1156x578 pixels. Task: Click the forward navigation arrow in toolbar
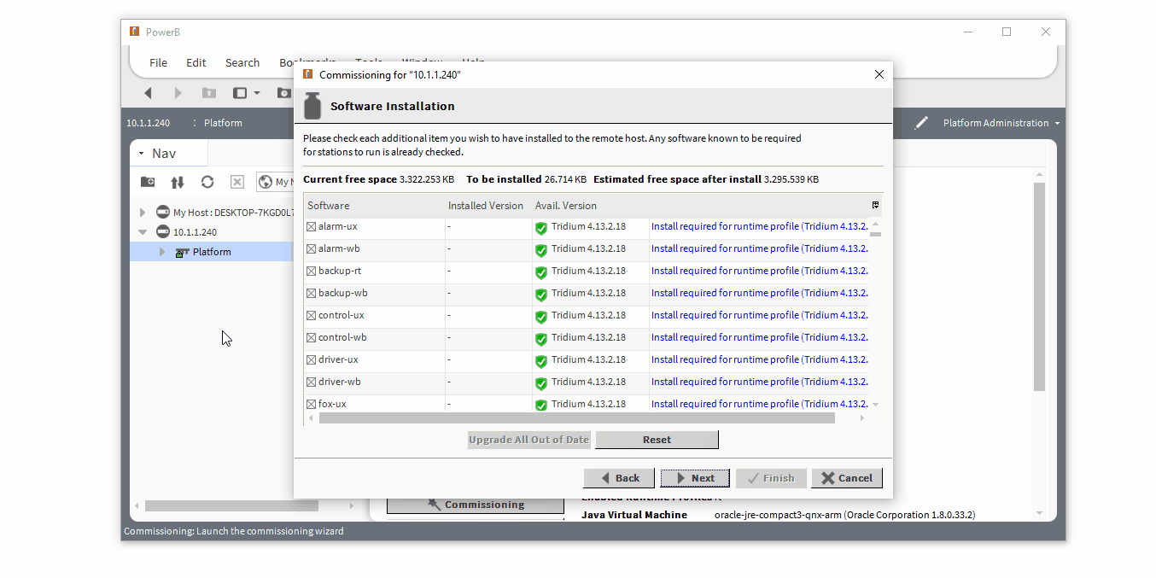tap(178, 93)
